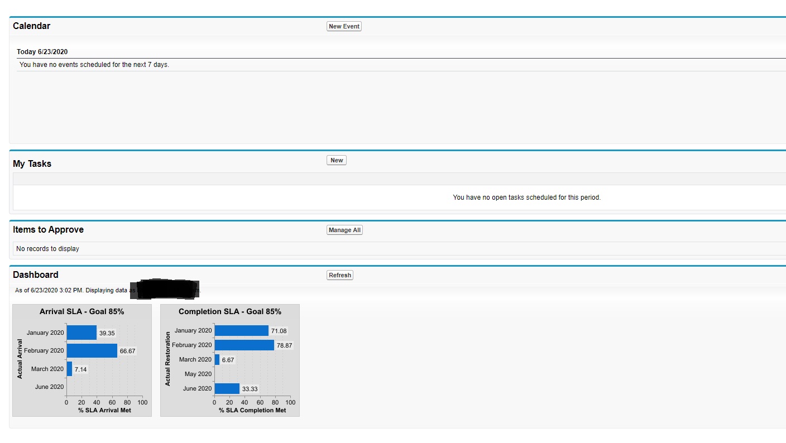Viewport: 786px width, 443px height.
Task: Select the June 2020 Completion SLA bar
Action: point(227,389)
